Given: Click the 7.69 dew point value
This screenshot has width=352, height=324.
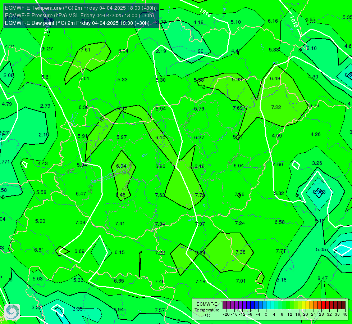Looking at the screenshot, I should click(238, 108).
